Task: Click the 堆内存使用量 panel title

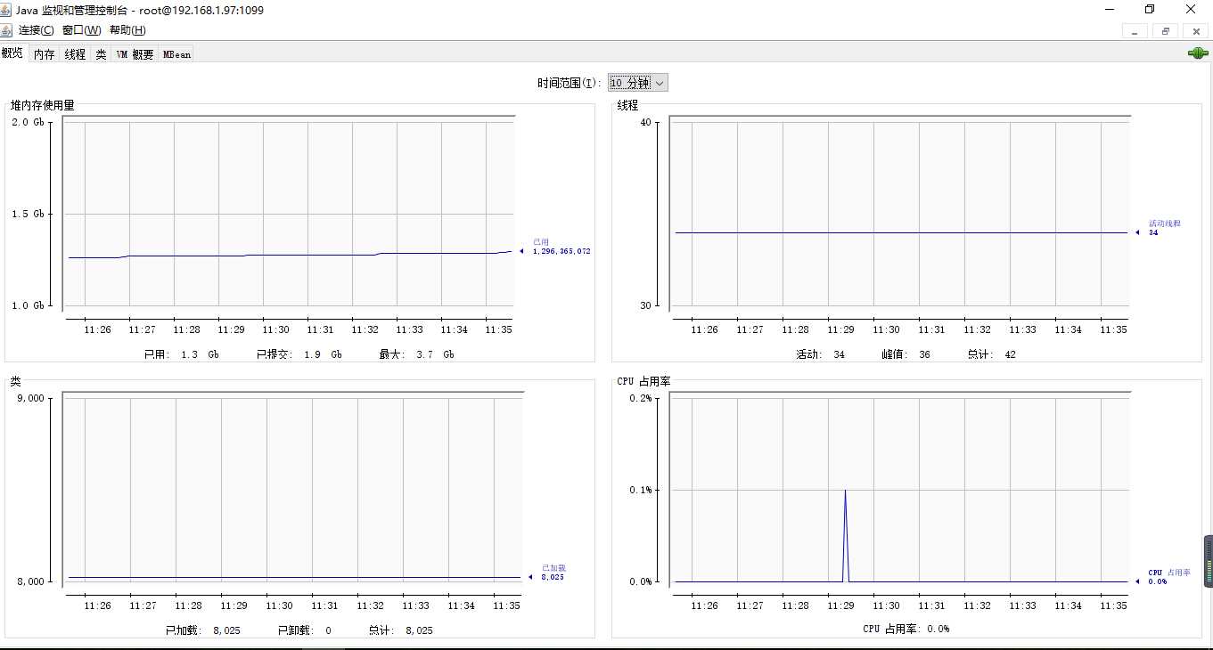Action: coord(43,105)
